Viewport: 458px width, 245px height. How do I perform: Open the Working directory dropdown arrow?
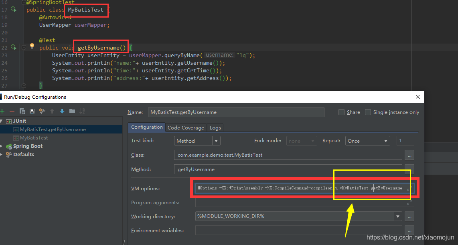coord(397,217)
